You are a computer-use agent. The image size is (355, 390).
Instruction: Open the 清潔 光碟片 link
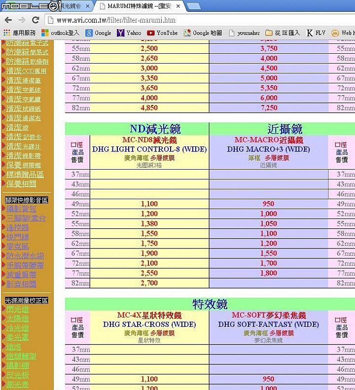[x=23, y=146]
